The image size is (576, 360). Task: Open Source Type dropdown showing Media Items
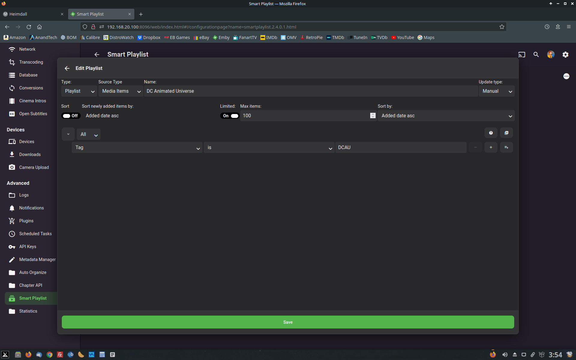[x=121, y=91]
